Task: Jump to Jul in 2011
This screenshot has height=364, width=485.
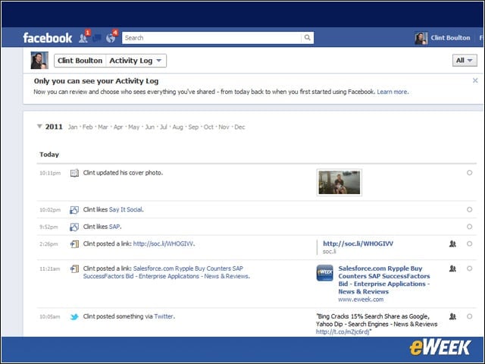Action: (x=164, y=127)
